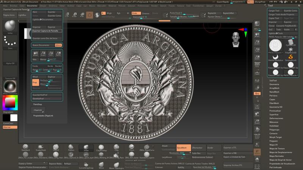Expand the FiberMesh sub-palette
The image size is (303, 170).
(x=274, y=103)
